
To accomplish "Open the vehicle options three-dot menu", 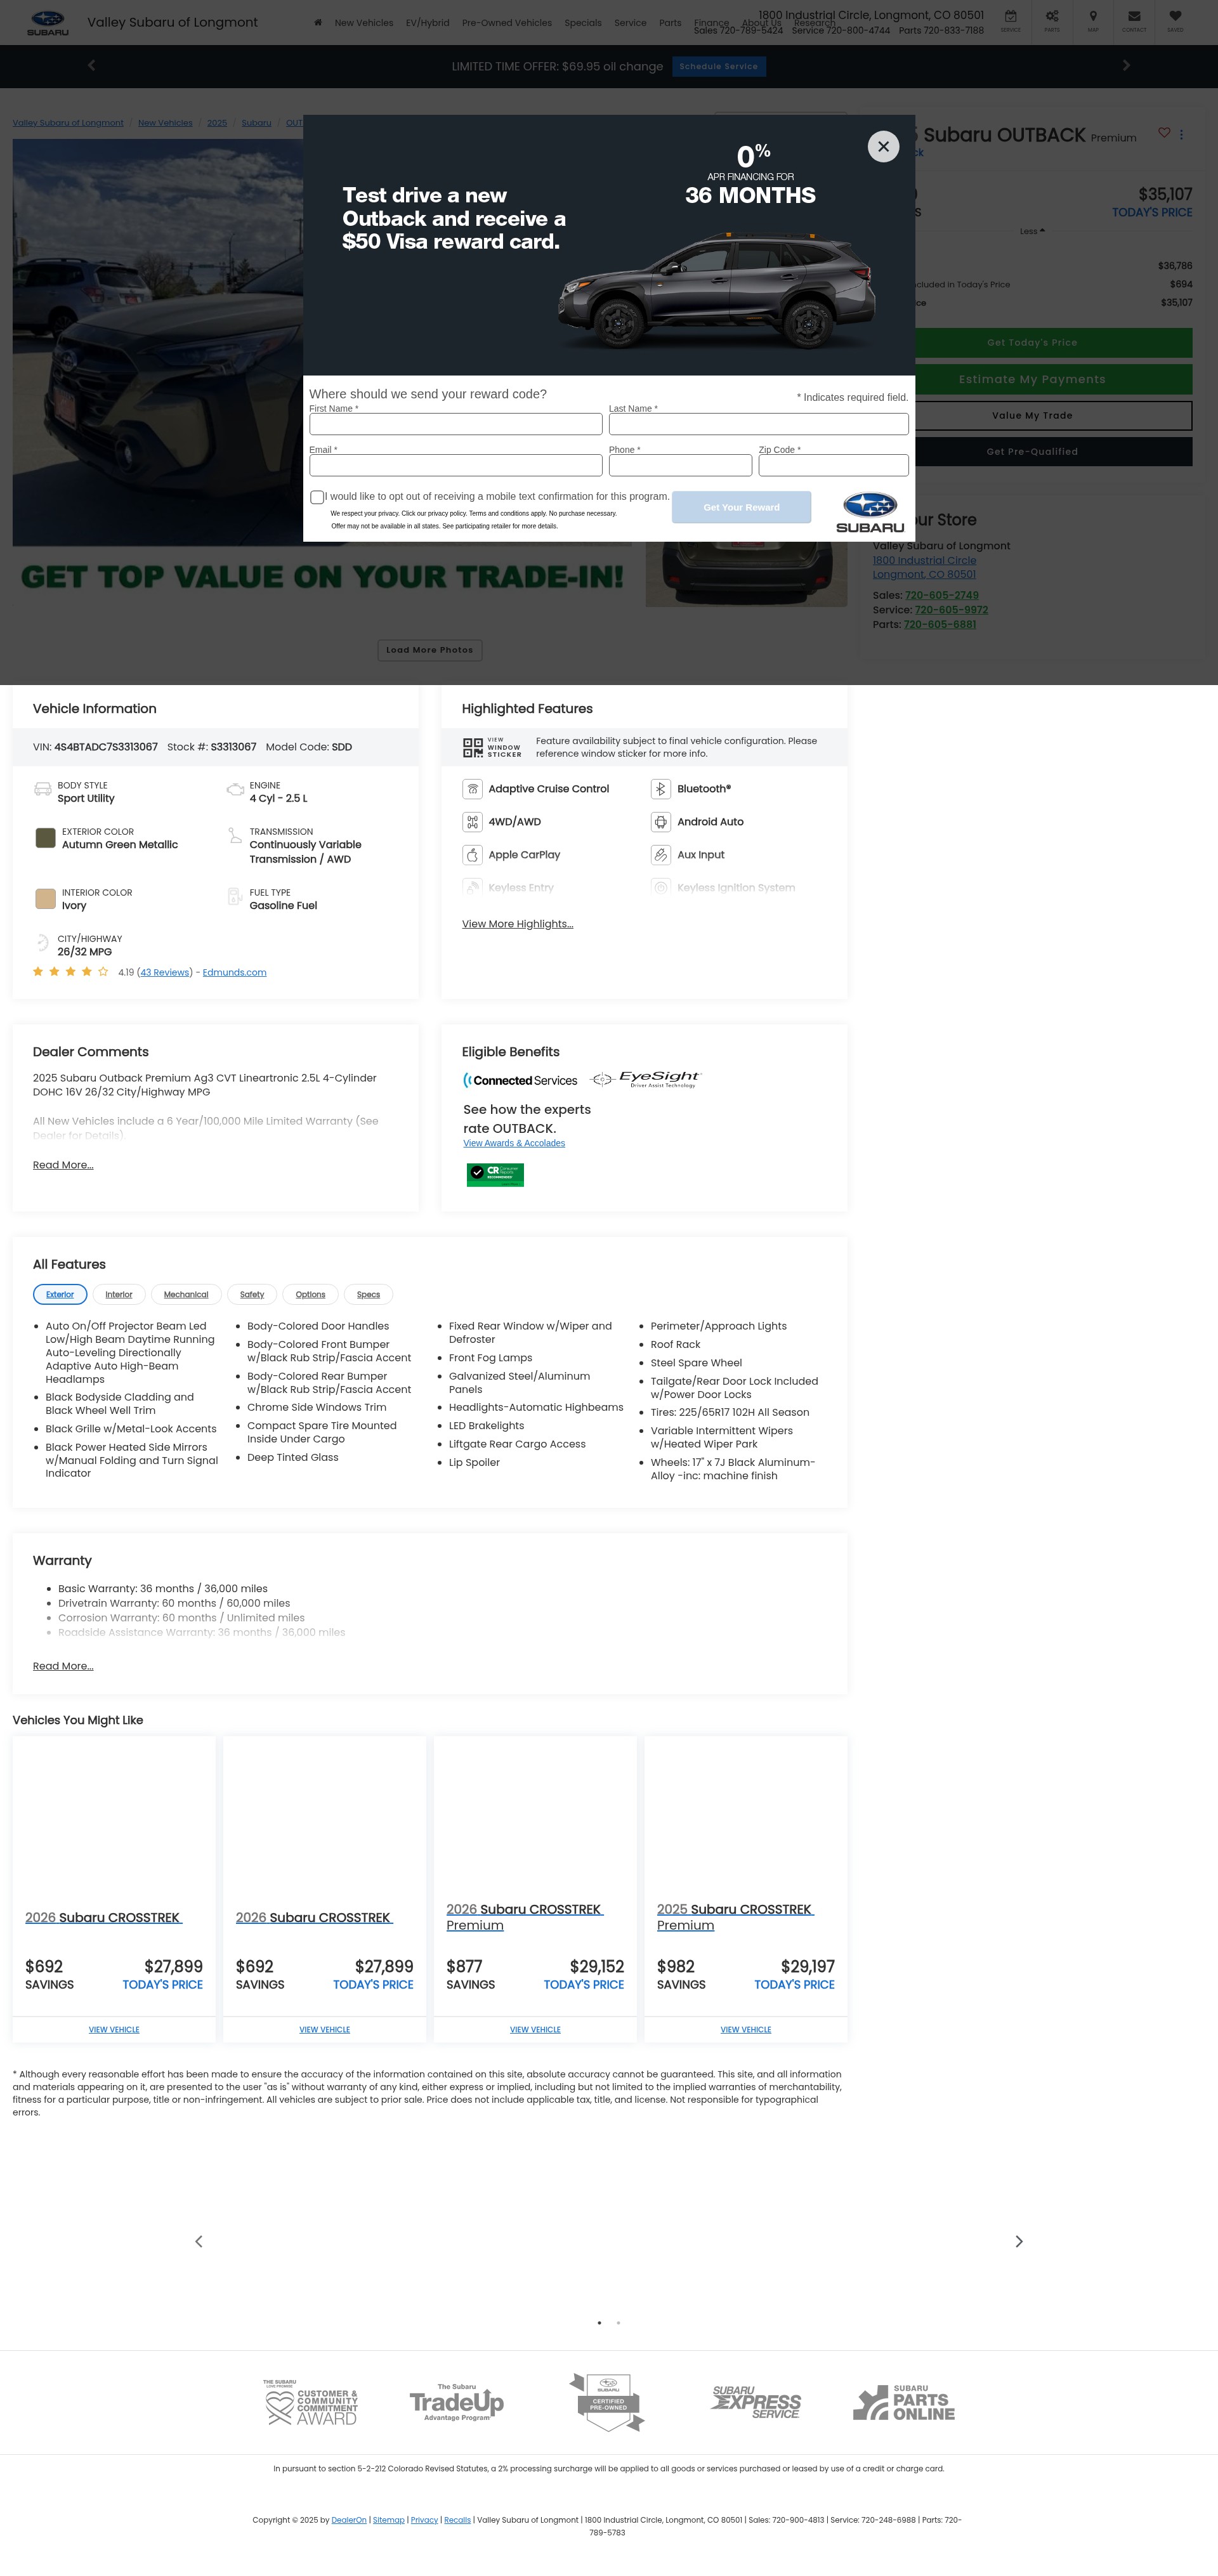I will click(1181, 134).
